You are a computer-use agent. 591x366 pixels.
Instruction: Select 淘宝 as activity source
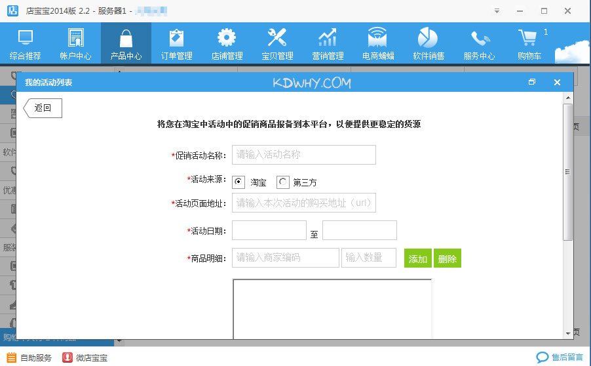239,182
